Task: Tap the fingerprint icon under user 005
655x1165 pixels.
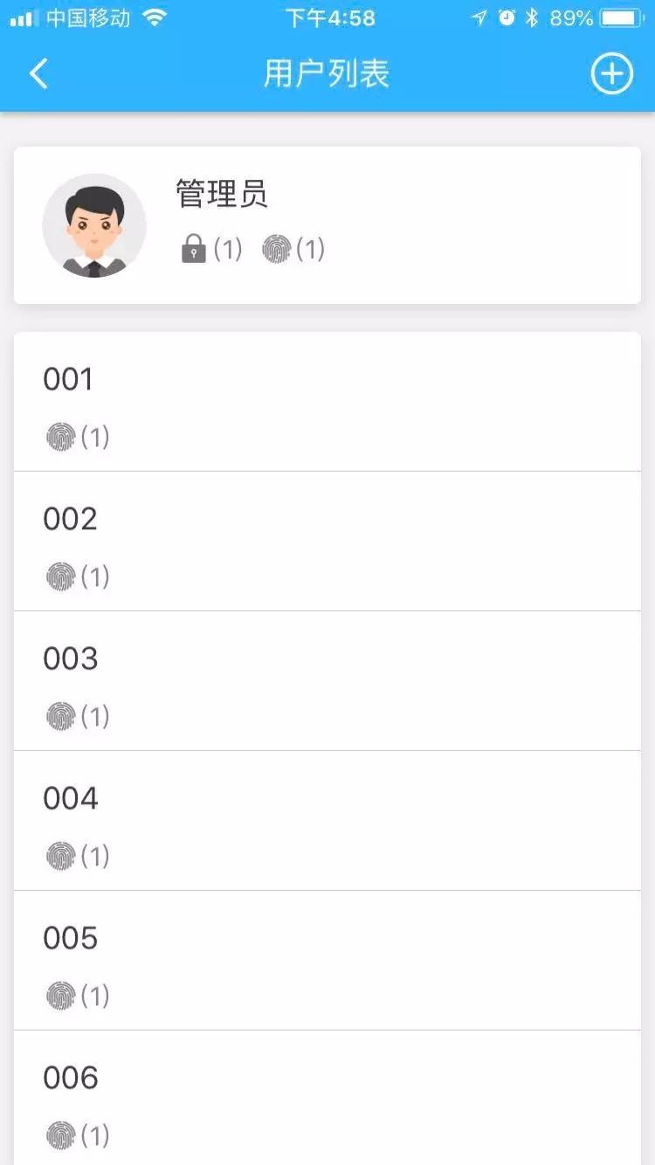Action: 61,996
